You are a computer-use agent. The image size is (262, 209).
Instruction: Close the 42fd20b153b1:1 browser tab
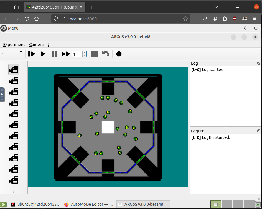coord(81,7)
